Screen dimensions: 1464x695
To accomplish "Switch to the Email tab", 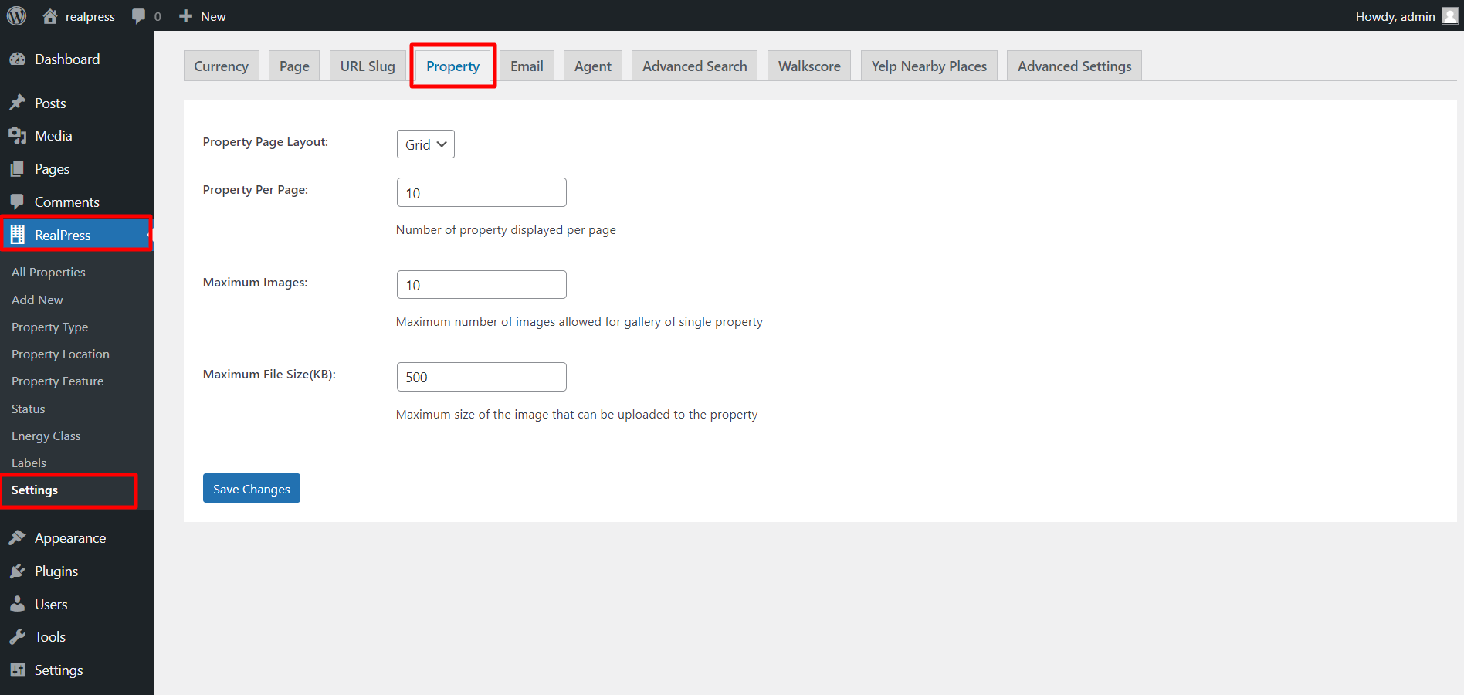I will pos(527,66).
